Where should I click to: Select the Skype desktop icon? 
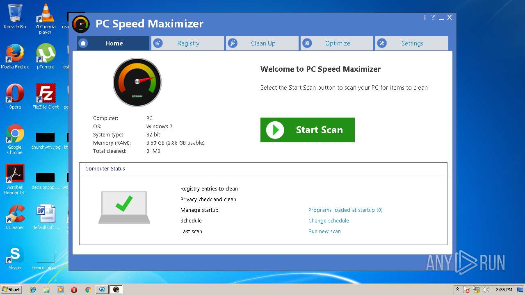pos(15,257)
